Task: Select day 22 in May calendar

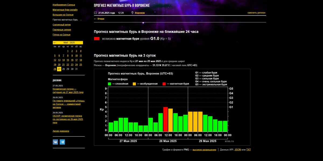Action: pos(68,64)
